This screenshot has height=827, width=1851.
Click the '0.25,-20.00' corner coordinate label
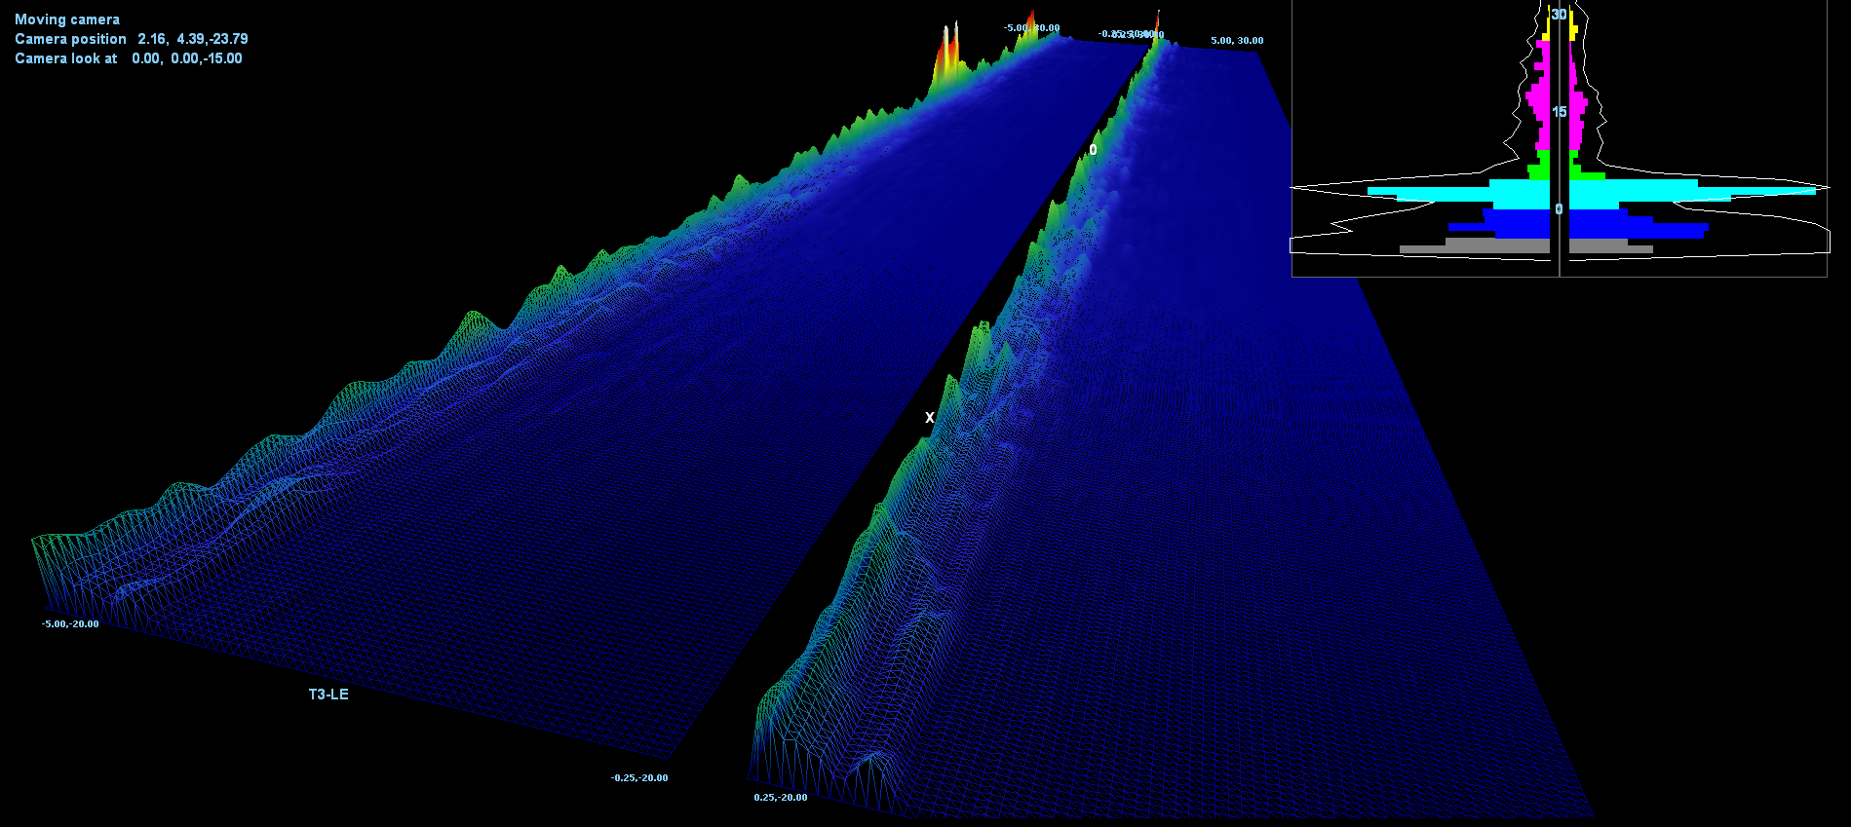point(780,797)
